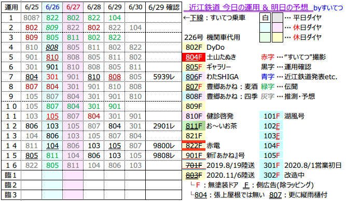Click the red highlighted 804F legend cell
346x201 pixels.
click(193, 57)
